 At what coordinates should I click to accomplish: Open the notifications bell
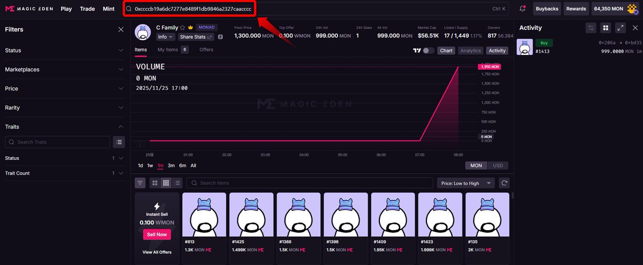(x=522, y=9)
